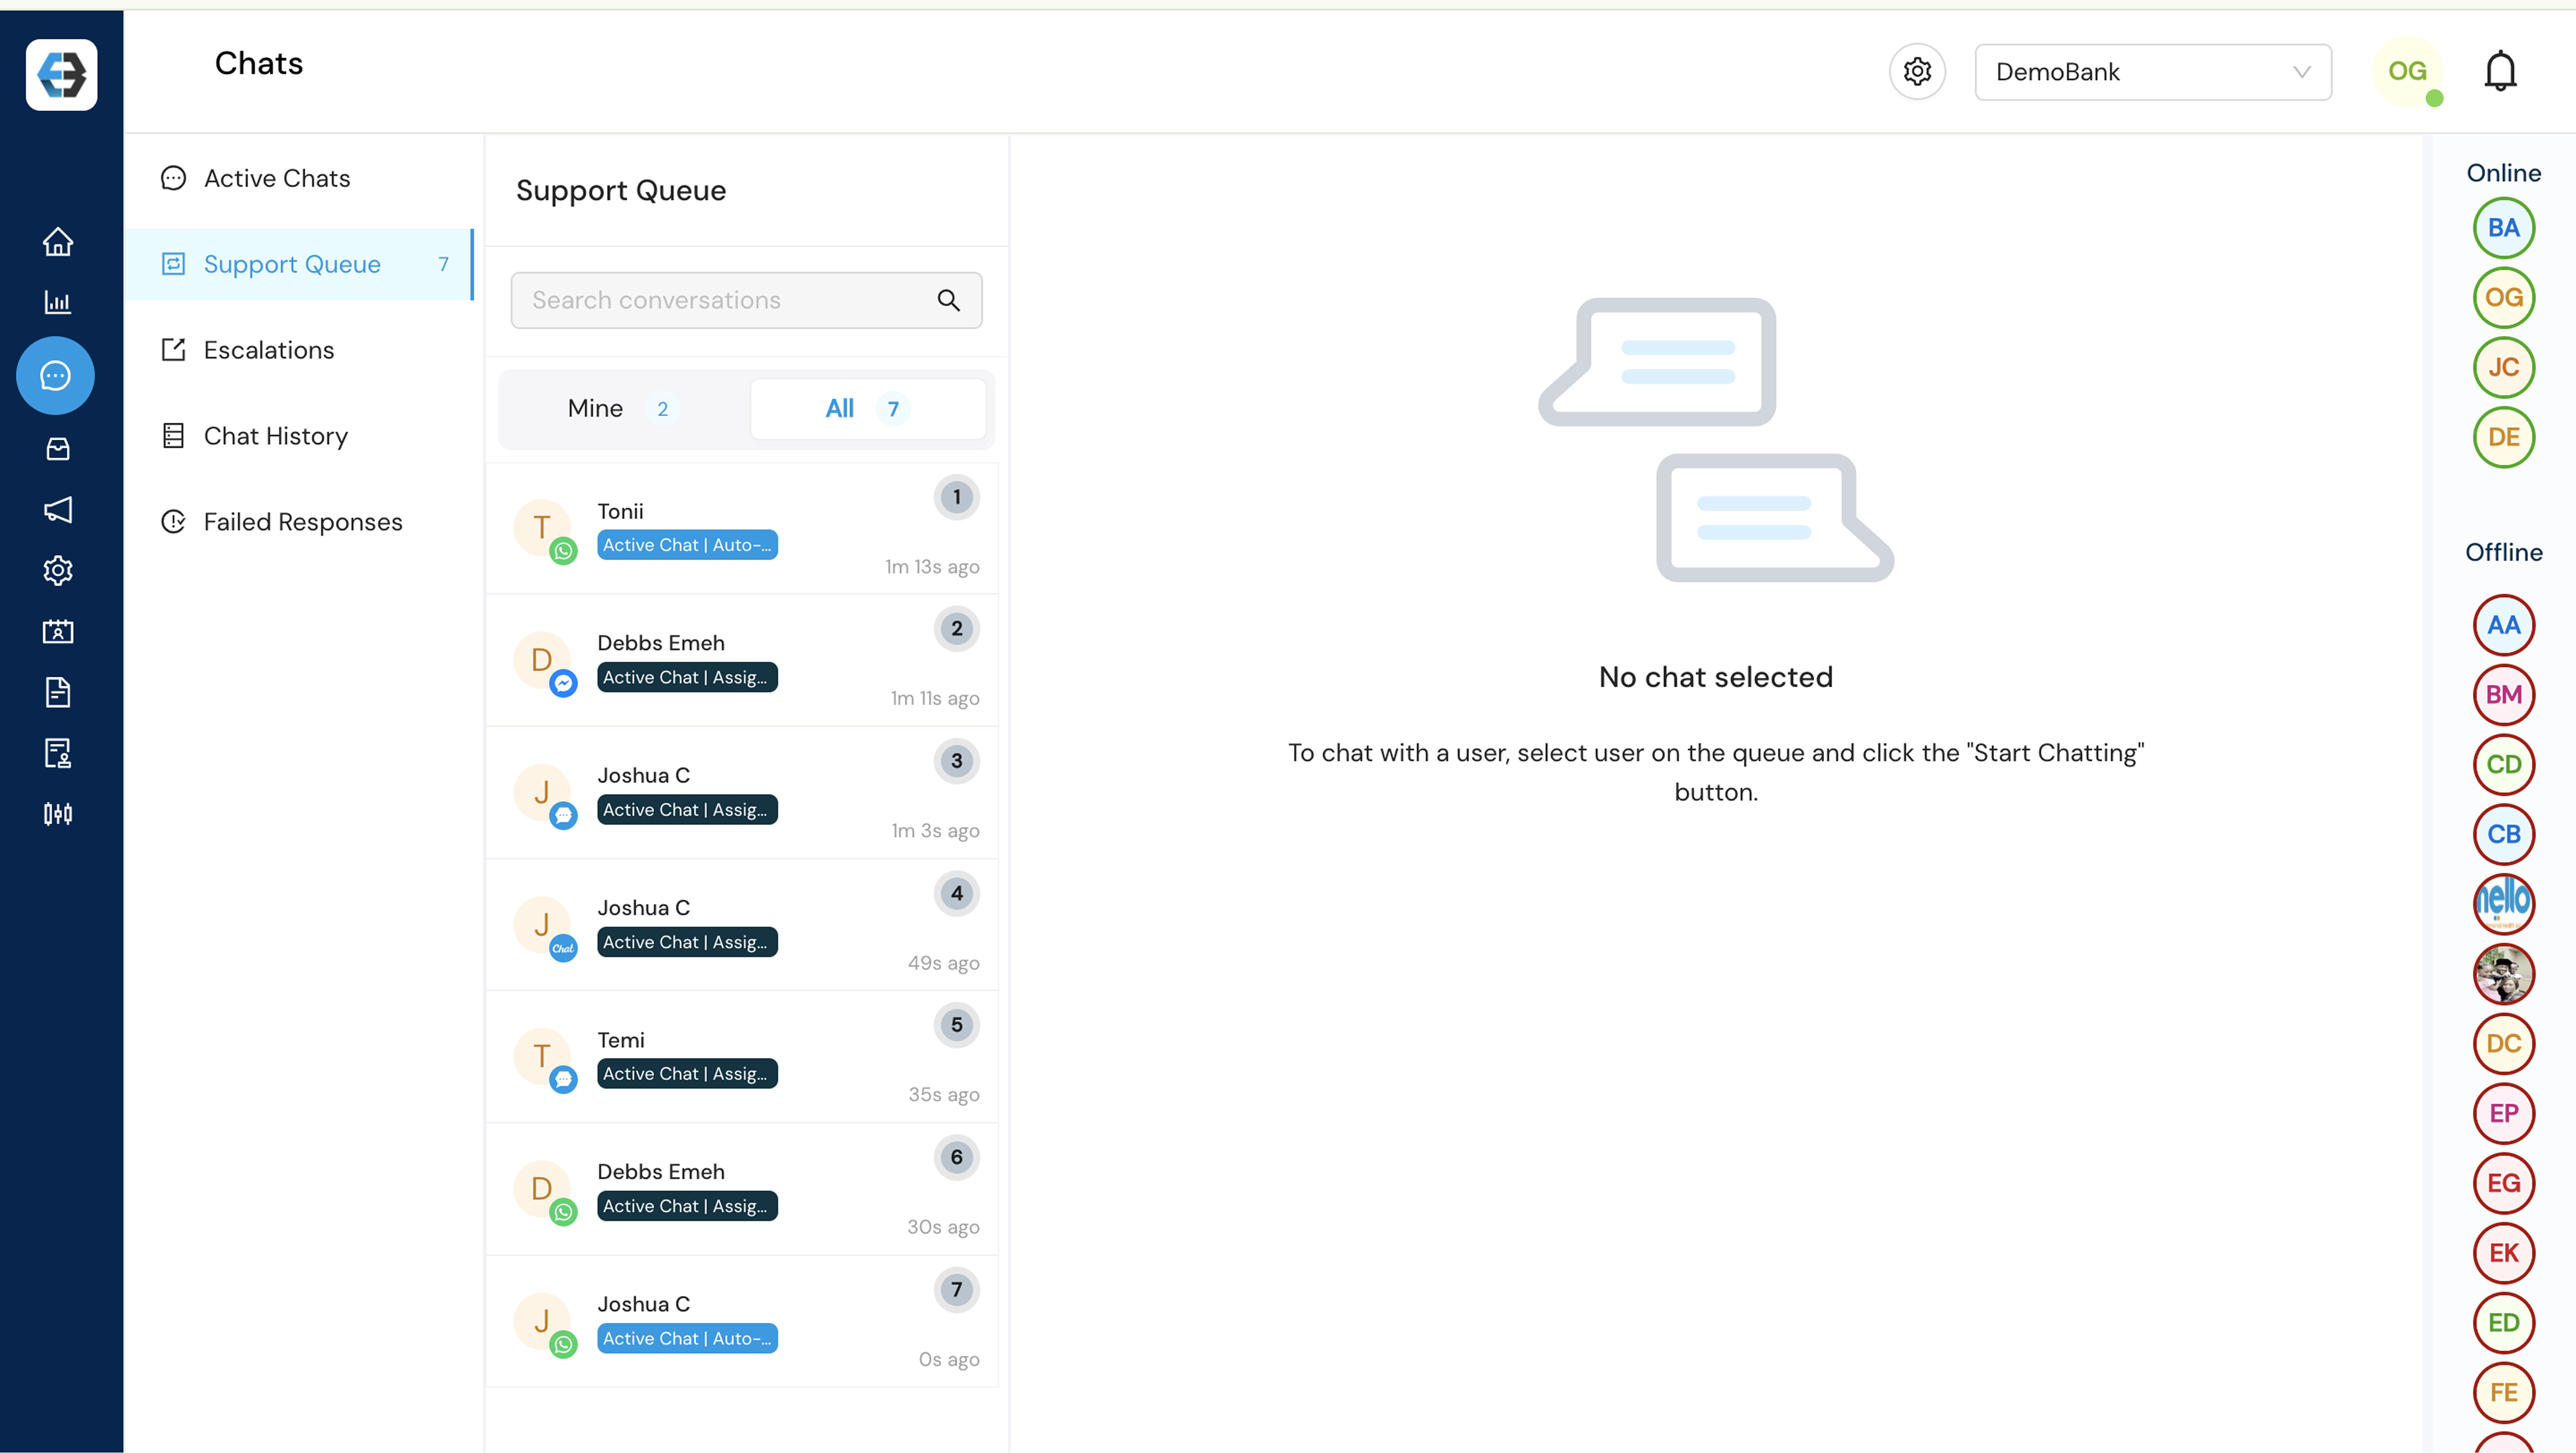Open the header settings gear button

pyautogui.click(x=1917, y=72)
